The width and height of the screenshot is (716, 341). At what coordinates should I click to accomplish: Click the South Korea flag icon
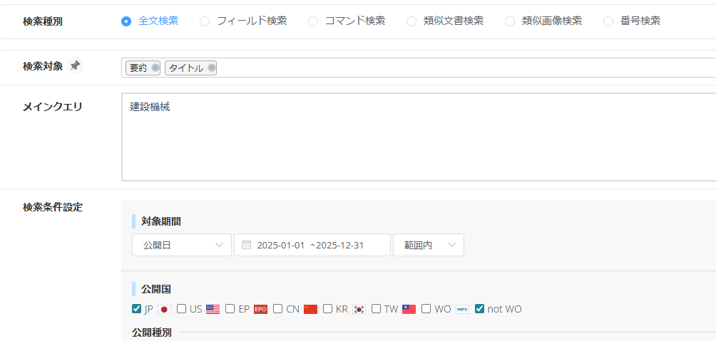coord(359,309)
